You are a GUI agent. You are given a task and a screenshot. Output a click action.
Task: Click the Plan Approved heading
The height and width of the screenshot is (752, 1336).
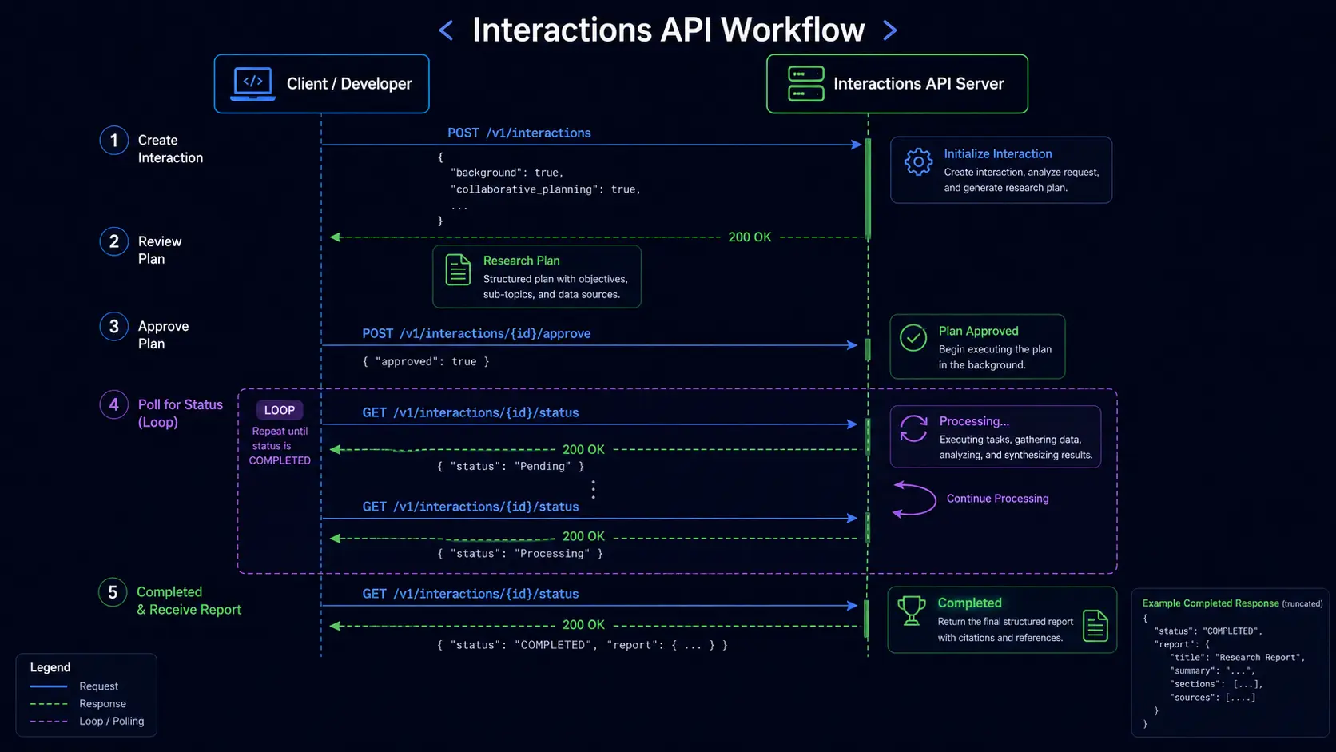(x=979, y=331)
